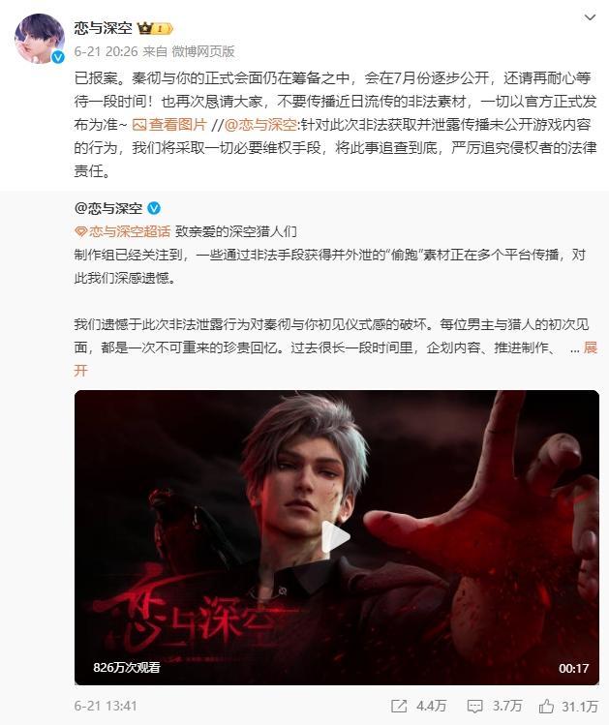Click the diamond super topic icon

(81, 231)
